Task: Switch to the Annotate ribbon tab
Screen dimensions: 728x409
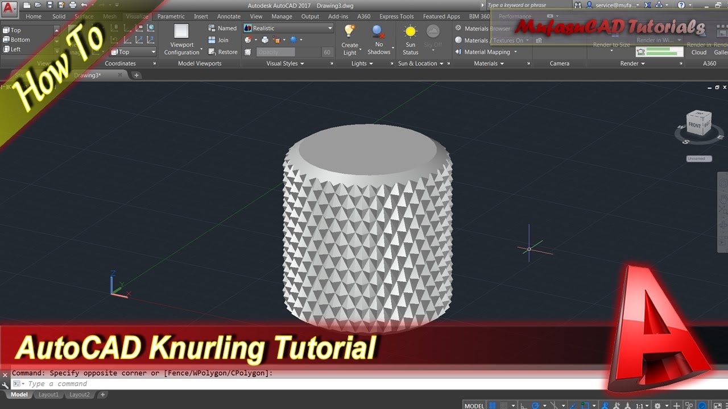Action: (229, 16)
